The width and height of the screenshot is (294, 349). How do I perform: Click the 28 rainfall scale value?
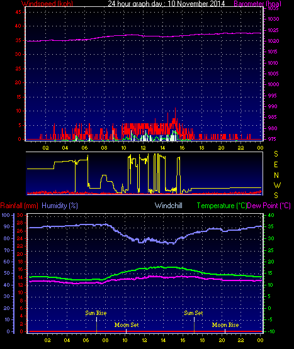click(20, 223)
